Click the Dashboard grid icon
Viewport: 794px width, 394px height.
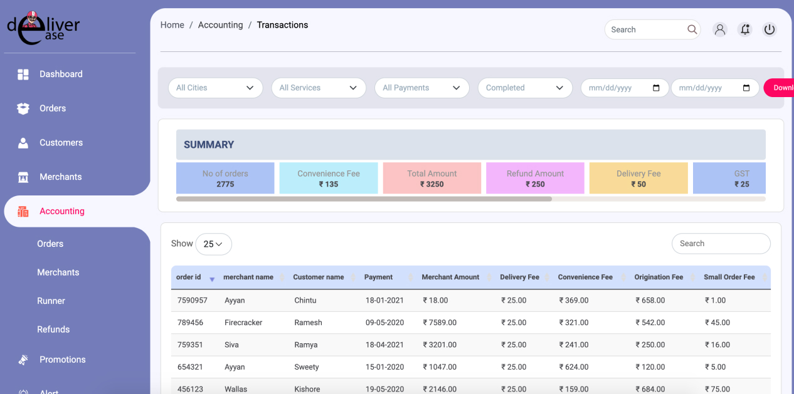pyautogui.click(x=23, y=75)
